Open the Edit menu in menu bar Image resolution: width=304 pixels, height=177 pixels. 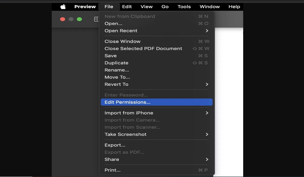[127, 7]
